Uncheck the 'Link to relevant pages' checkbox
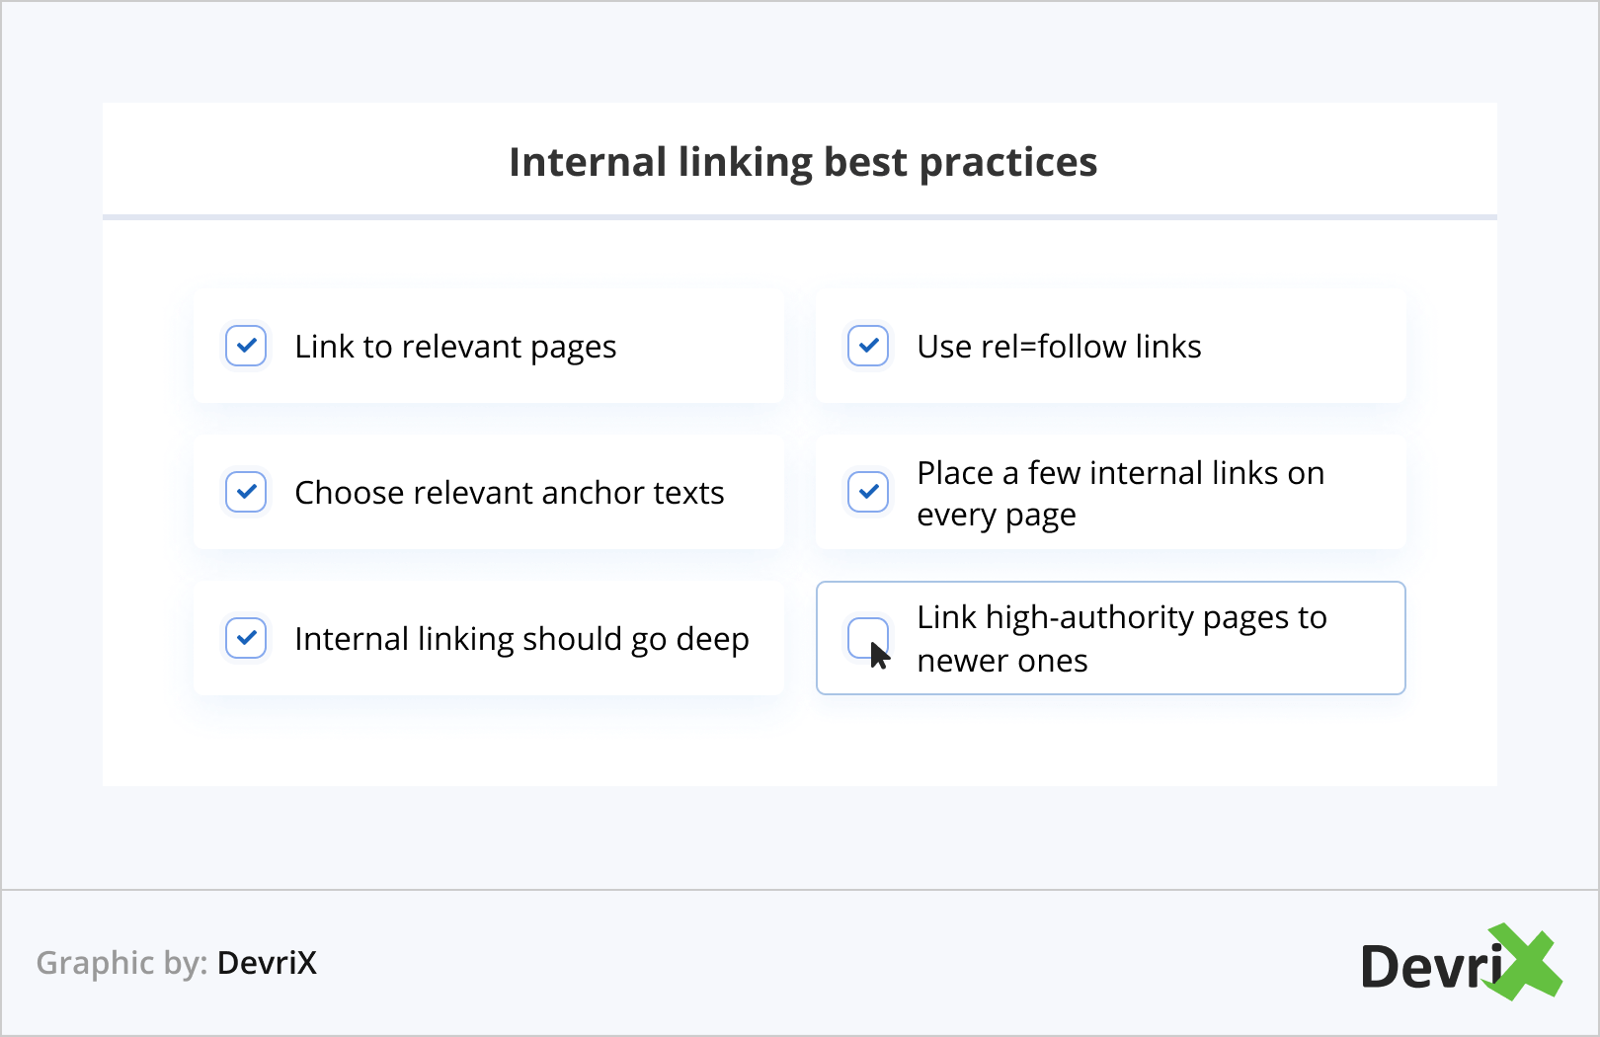 click(x=246, y=346)
